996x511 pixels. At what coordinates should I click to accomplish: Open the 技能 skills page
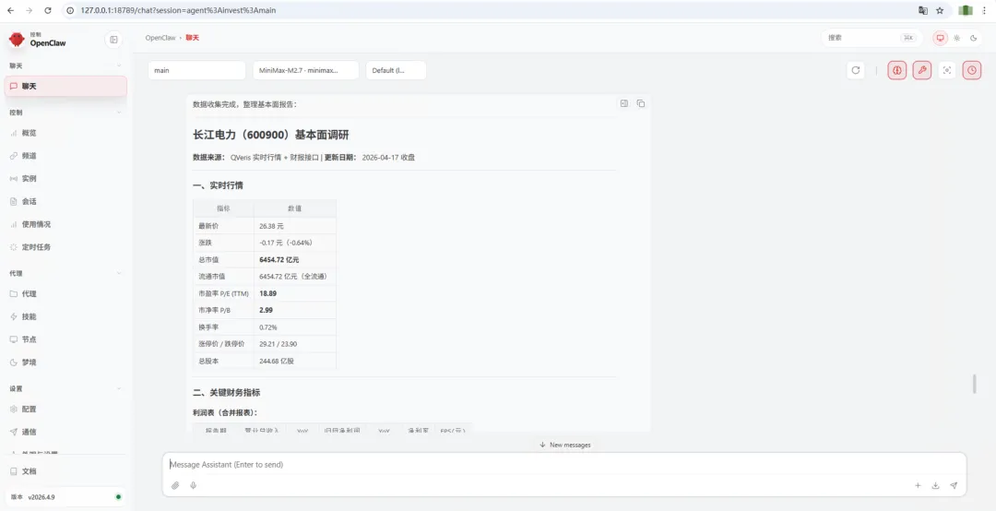(x=65, y=316)
